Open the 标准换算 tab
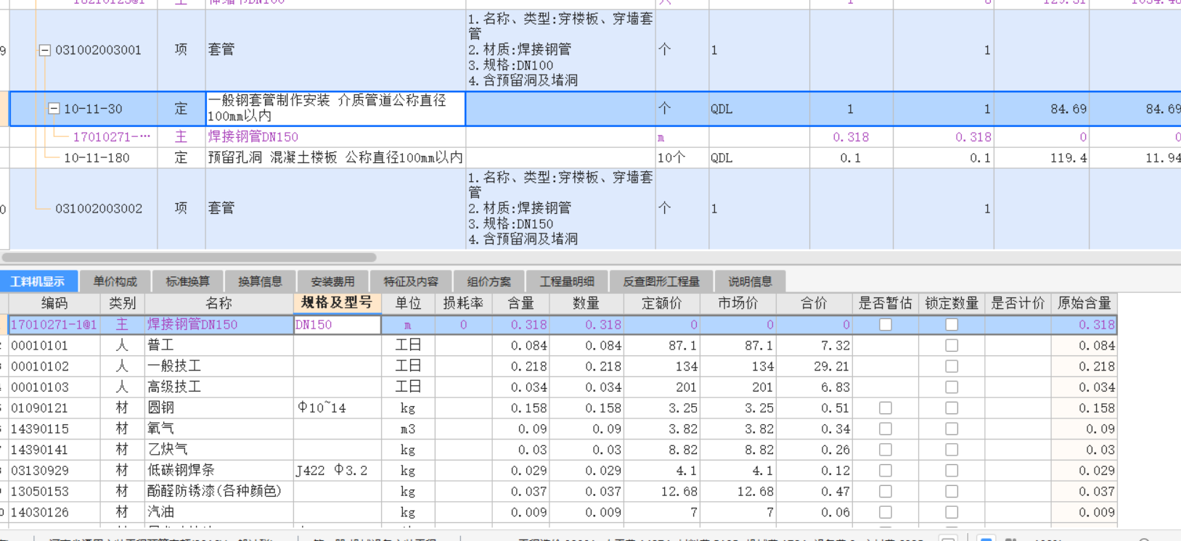The height and width of the screenshot is (541, 1181). point(187,281)
